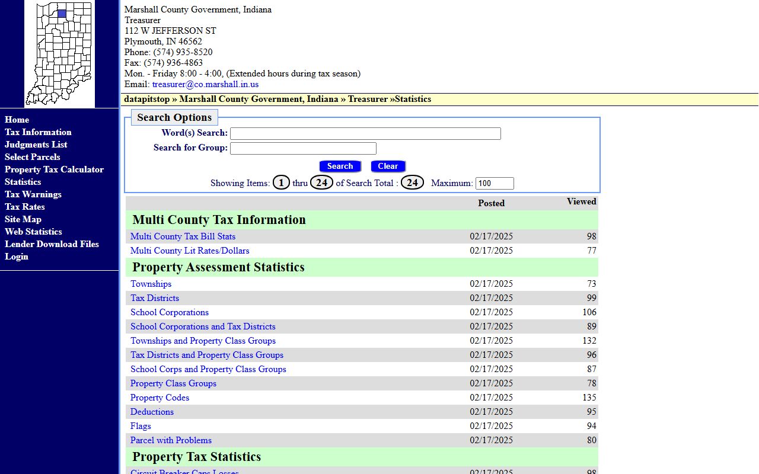Open Web Statistics in sidebar
The height and width of the screenshot is (474, 759).
33,232
